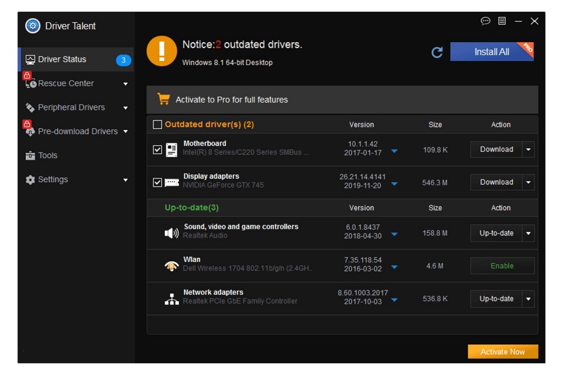This screenshot has height=375, width=563.
Task: Open Peripheral Drivers menu item
Action: click(x=76, y=108)
